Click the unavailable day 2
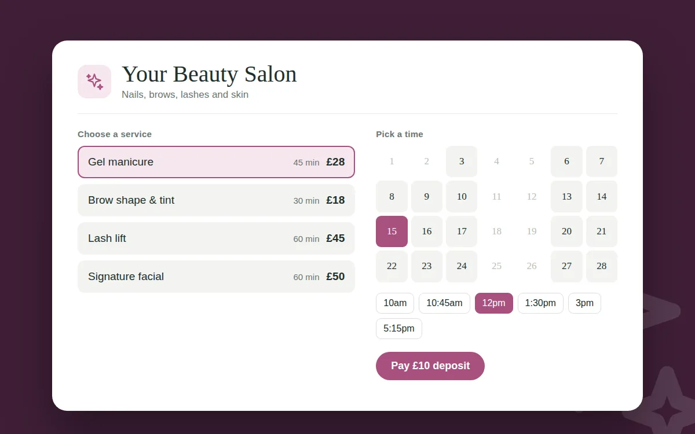The width and height of the screenshot is (695, 434). 427,161
